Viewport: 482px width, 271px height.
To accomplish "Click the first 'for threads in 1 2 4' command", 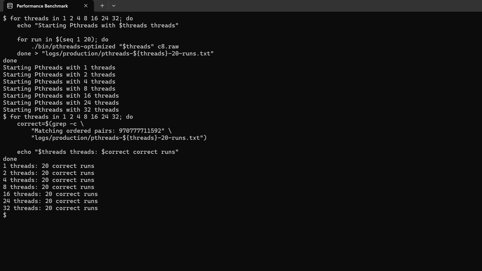I will 68,19.
